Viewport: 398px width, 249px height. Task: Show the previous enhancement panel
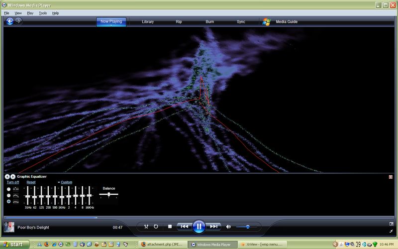tap(7, 177)
